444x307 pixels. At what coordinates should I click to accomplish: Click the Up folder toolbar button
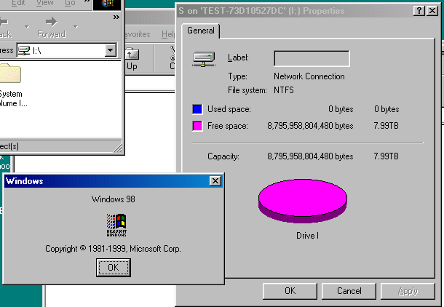(x=132, y=59)
